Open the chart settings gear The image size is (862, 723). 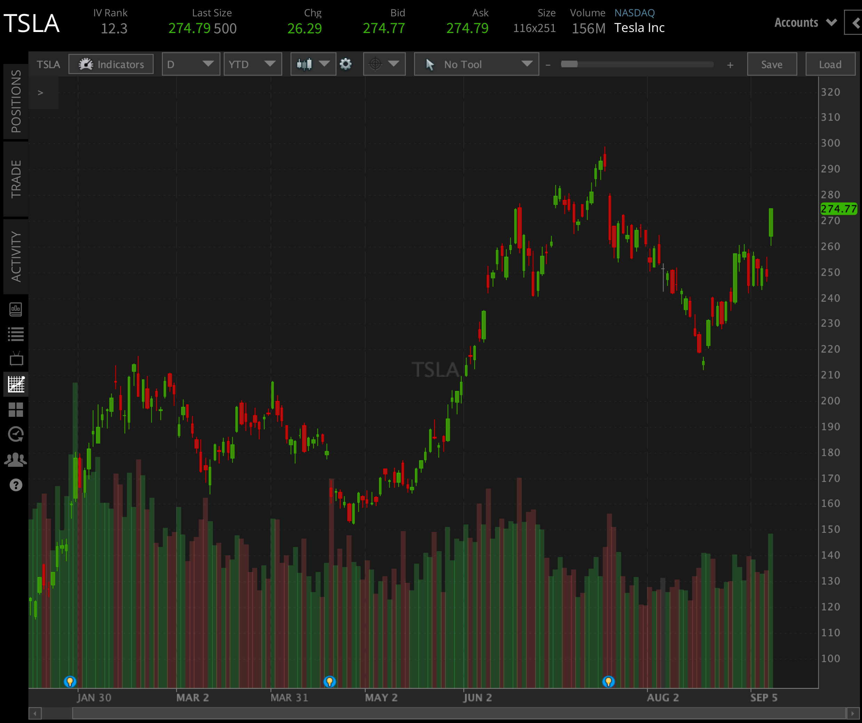(346, 64)
